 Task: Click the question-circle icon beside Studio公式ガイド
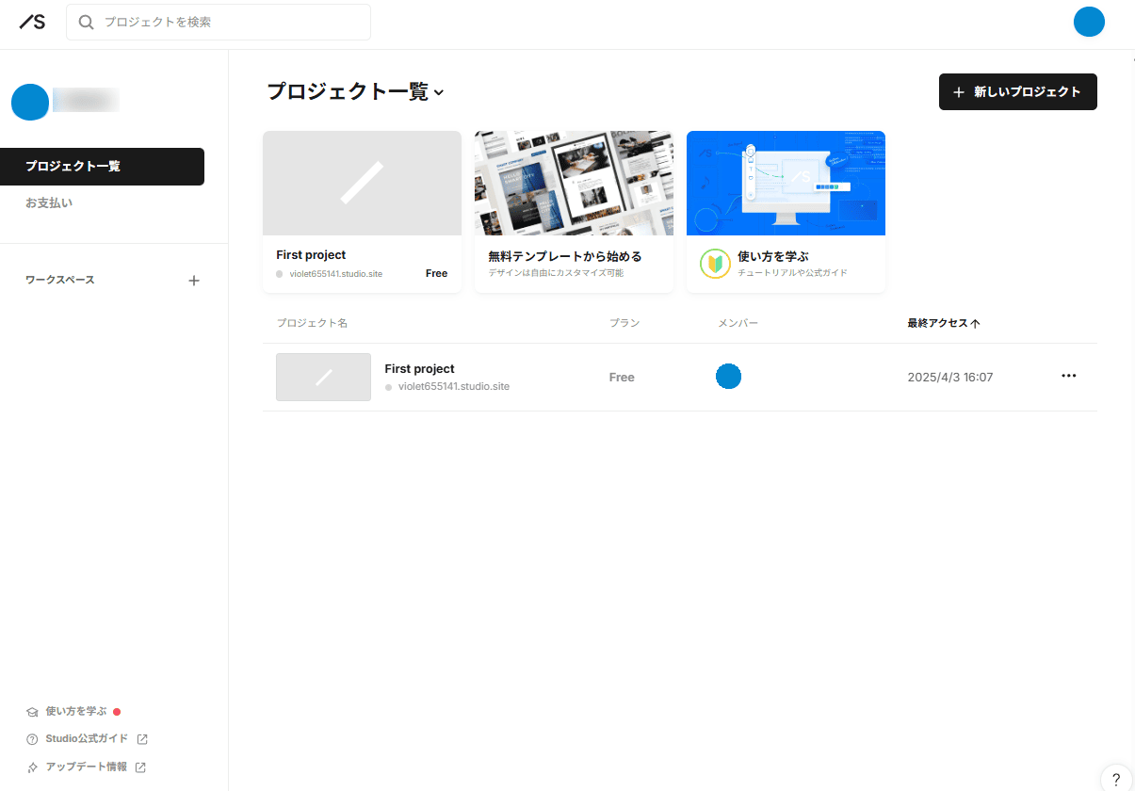pyautogui.click(x=32, y=739)
